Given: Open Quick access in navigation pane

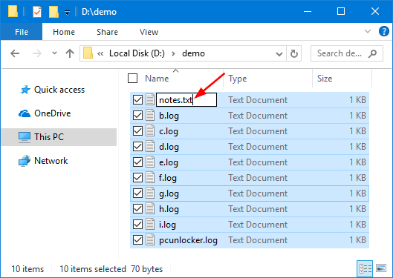Looking at the screenshot, I should click(52, 90).
